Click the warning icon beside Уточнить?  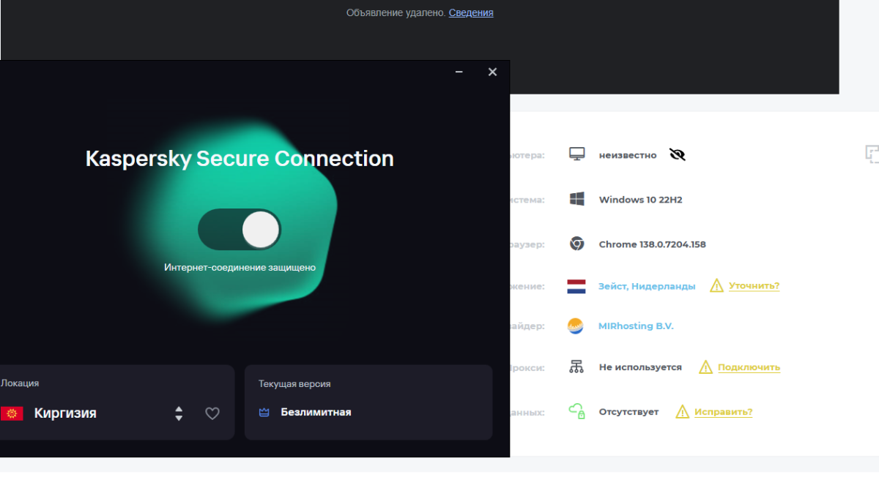pos(716,285)
